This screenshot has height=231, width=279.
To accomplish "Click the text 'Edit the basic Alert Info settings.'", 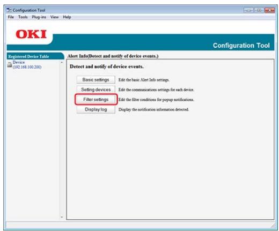I will coord(144,80).
